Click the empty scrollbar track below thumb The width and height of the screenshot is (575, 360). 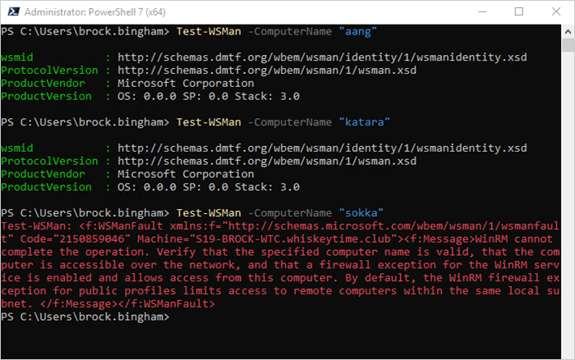point(568,205)
